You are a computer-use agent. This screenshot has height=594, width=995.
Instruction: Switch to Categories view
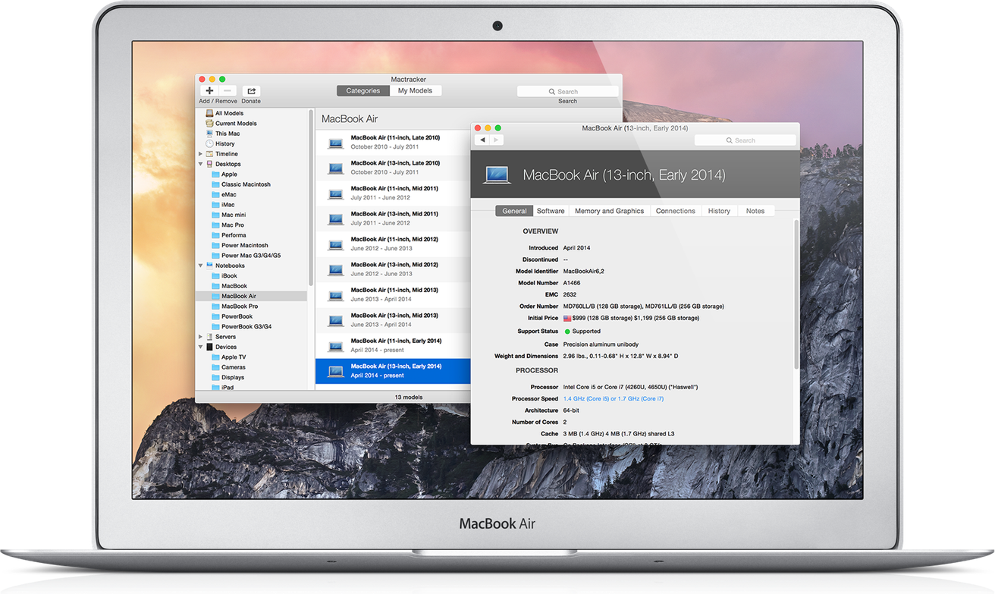pyautogui.click(x=363, y=90)
